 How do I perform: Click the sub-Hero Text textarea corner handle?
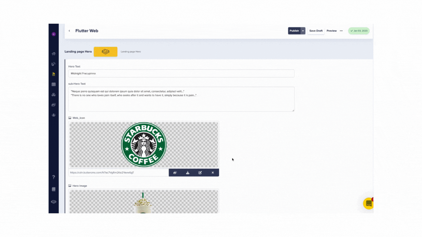tap(293, 110)
